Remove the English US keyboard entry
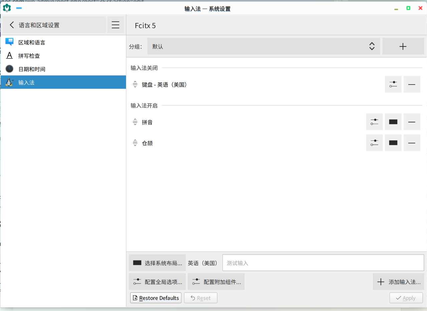The width and height of the screenshot is (427, 311). click(412, 85)
